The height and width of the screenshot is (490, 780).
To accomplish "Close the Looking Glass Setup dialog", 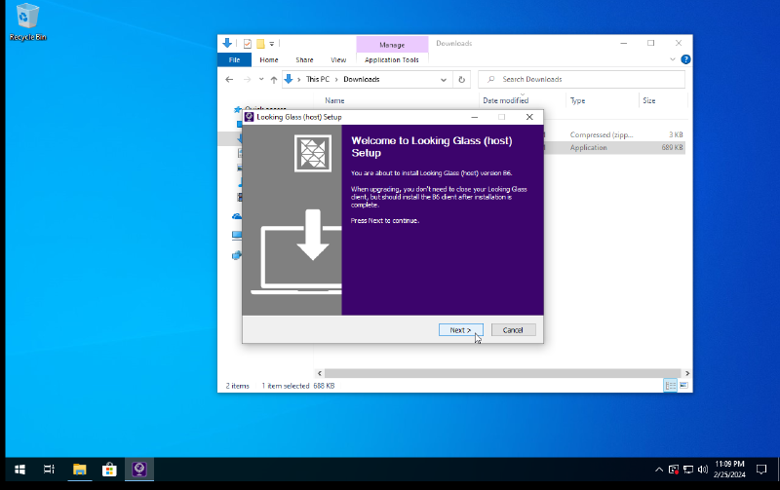I will tap(529, 117).
